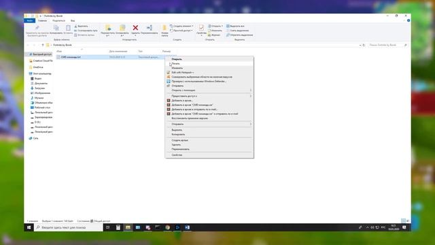Select Network (Сеть) in sidebar
Image resolution: width=435 pixels, height=245 pixels.
coord(33,138)
